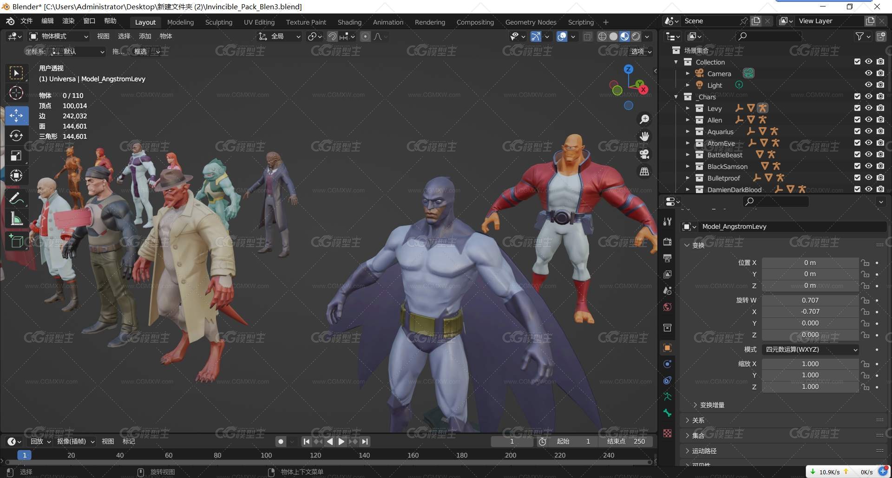Activate the Move tool

(16, 116)
